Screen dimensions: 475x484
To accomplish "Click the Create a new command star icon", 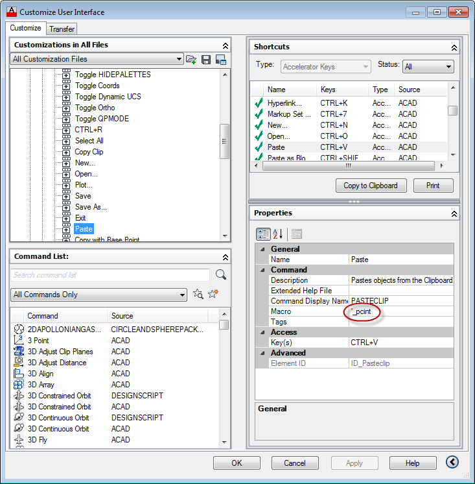I will click(213, 295).
